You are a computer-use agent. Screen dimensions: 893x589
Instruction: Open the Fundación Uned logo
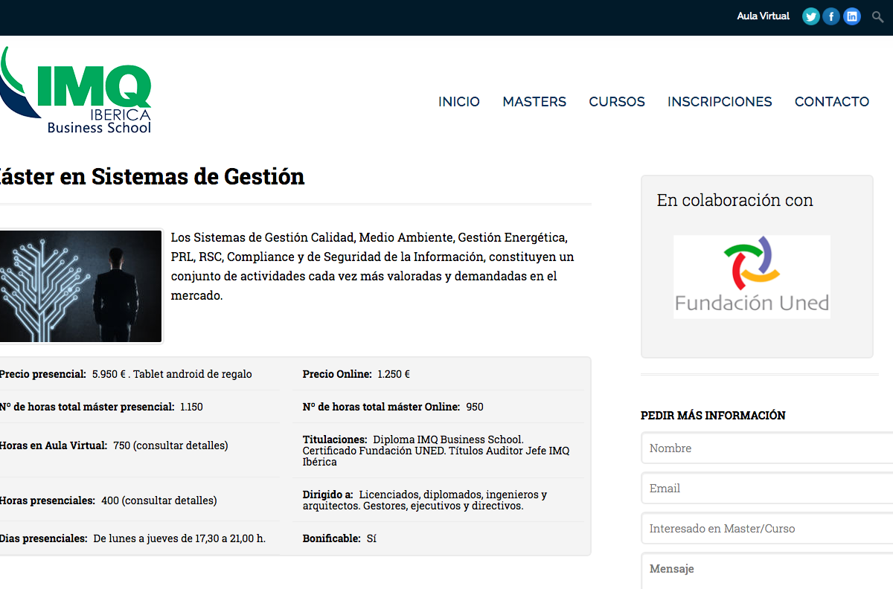click(752, 277)
